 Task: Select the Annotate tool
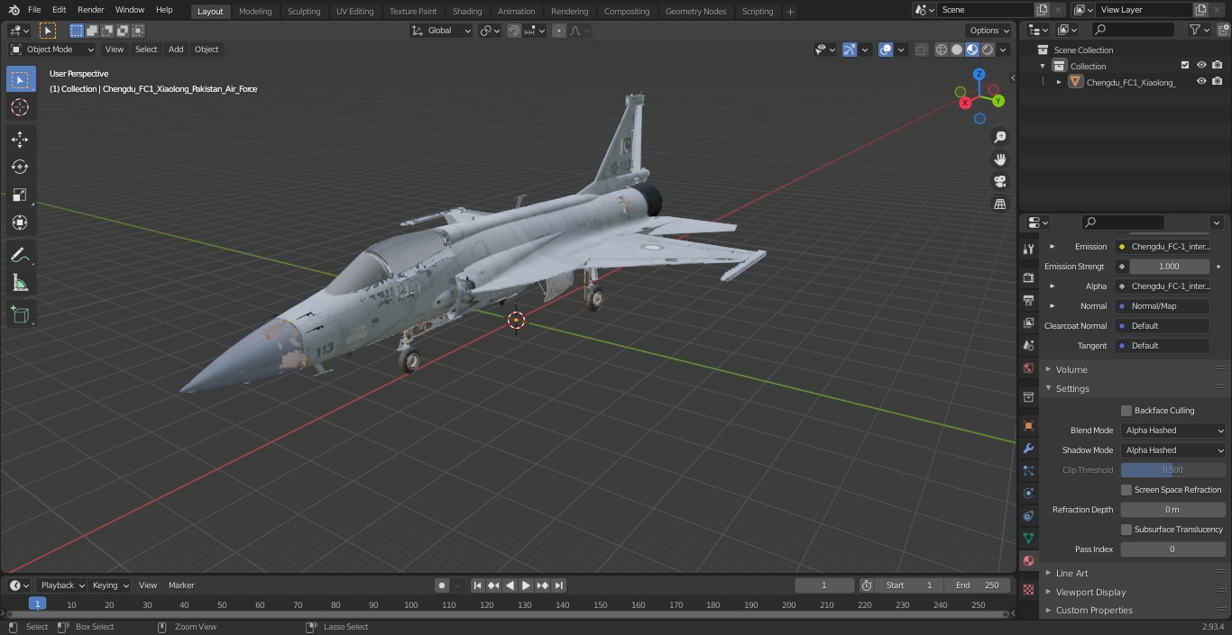pos(20,256)
